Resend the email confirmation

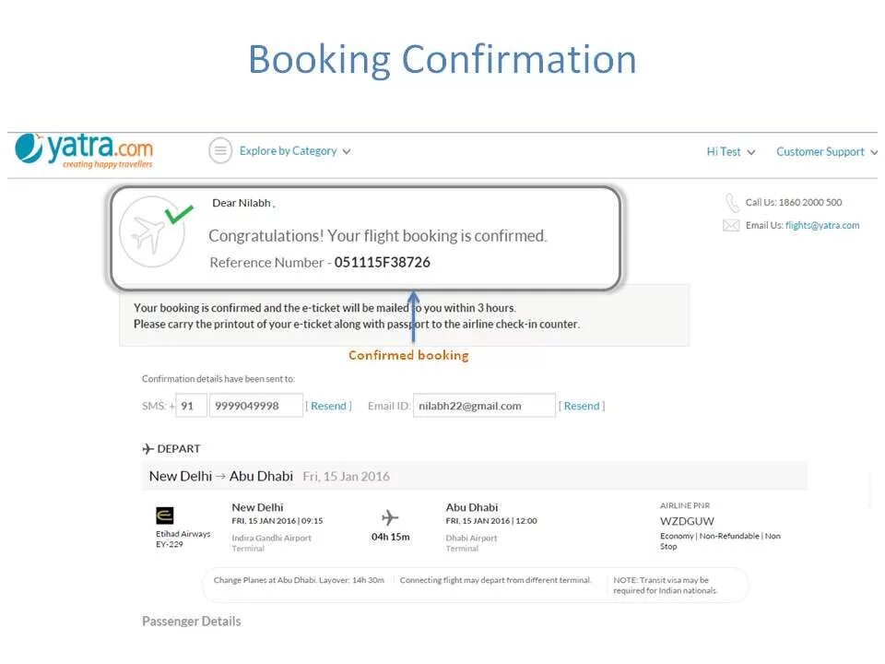[x=582, y=406]
